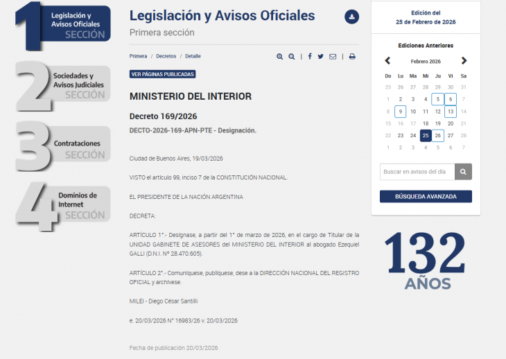Viewport: 506px width, 359px height.
Task: Focus the Buscar en avisos del día field
Action: click(x=417, y=172)
